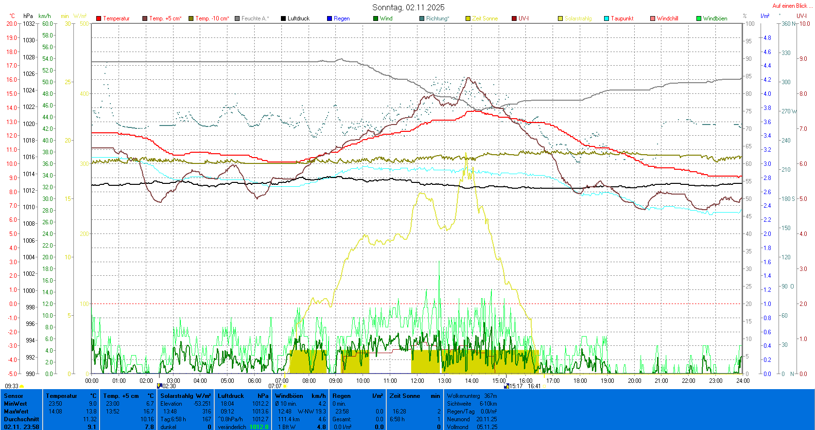The image size is (815, 430).
Task: Select the black Luftdruck legend icon
Action: (283, 18)
